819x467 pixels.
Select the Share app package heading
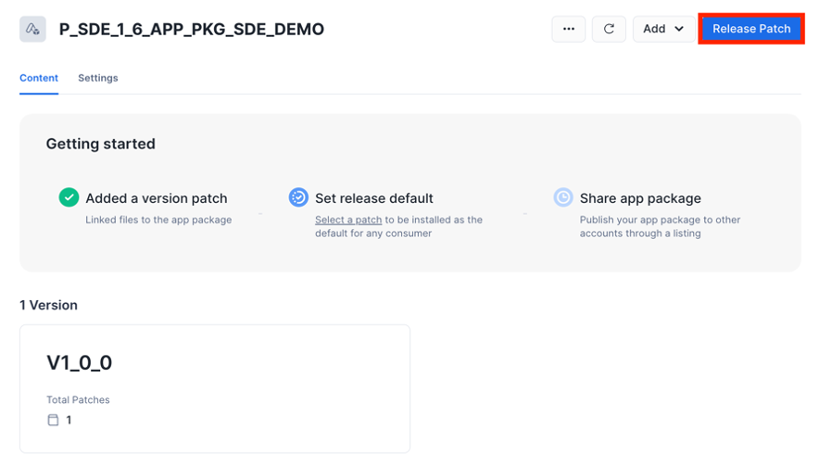point(640,198)
